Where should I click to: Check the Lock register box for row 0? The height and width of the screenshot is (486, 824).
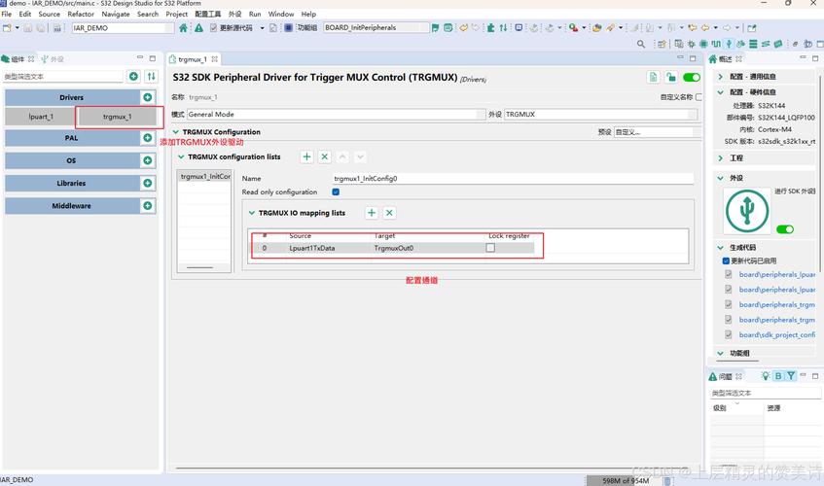[490, 248]
